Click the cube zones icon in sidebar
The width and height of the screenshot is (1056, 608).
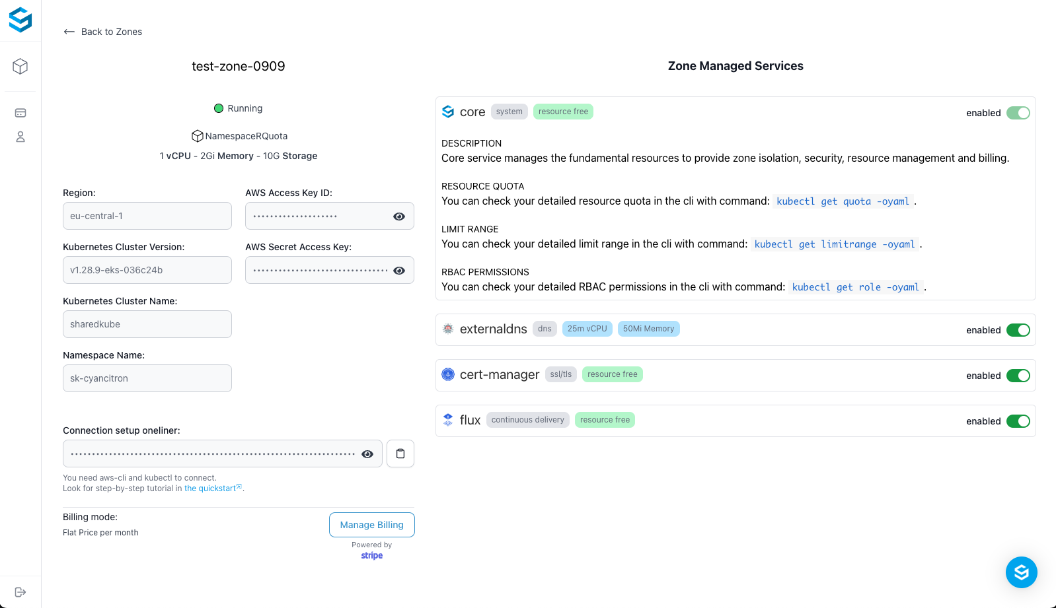pyautogui.click(x=20, y=67)
